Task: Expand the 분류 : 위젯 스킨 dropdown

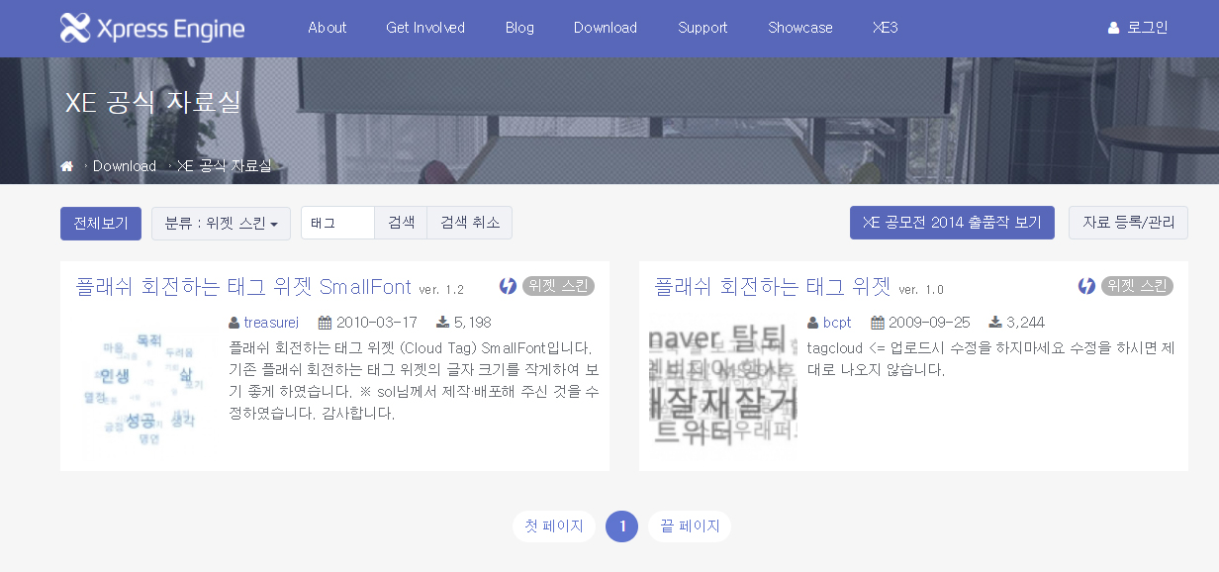Action: [x=221, y=224]
